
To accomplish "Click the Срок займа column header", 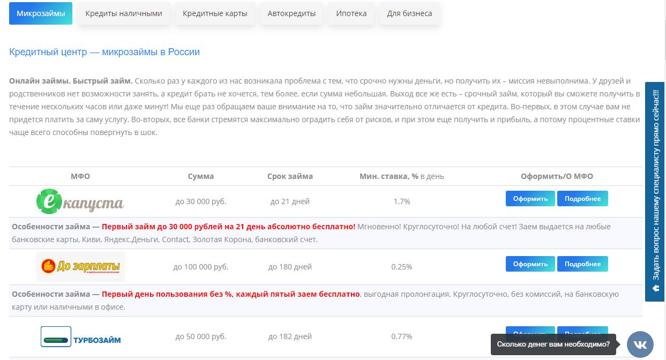I will click(290, 176).
